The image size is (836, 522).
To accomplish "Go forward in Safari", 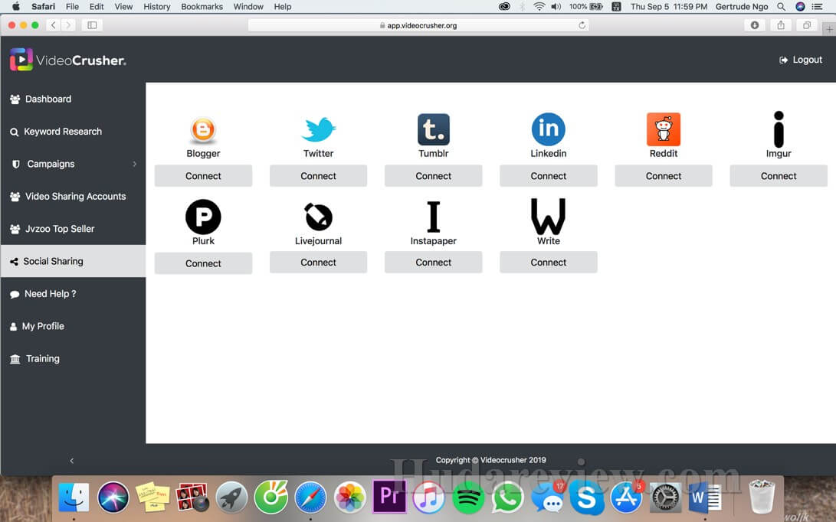I will (68, 25).
